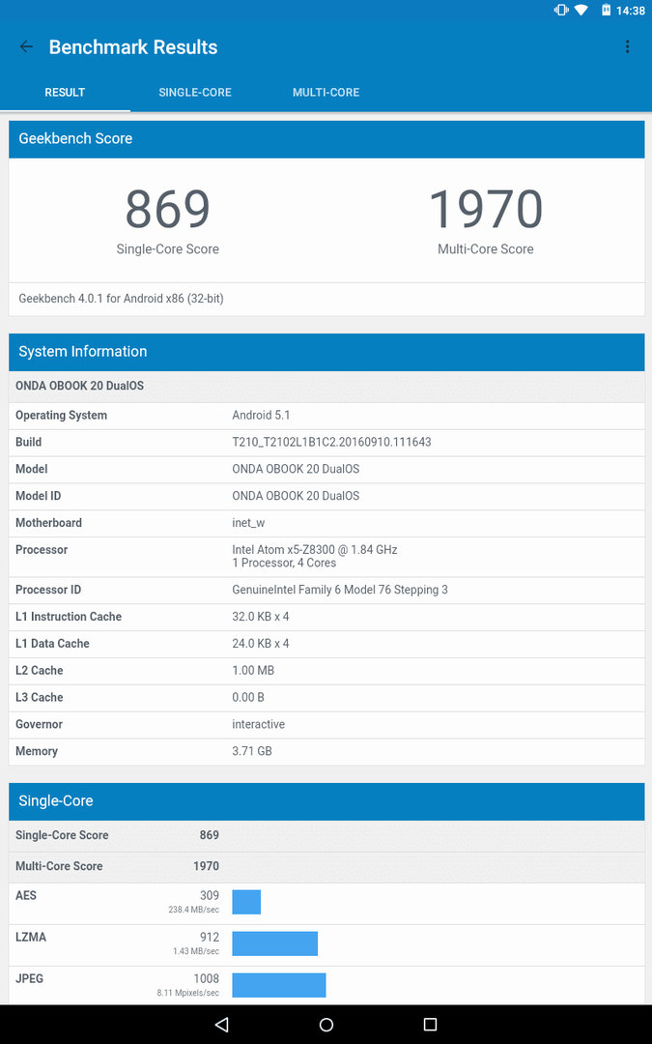652x1044 pixels.
Task: Switch to the MULTI-CORE tab
Action: click(326, 93)
